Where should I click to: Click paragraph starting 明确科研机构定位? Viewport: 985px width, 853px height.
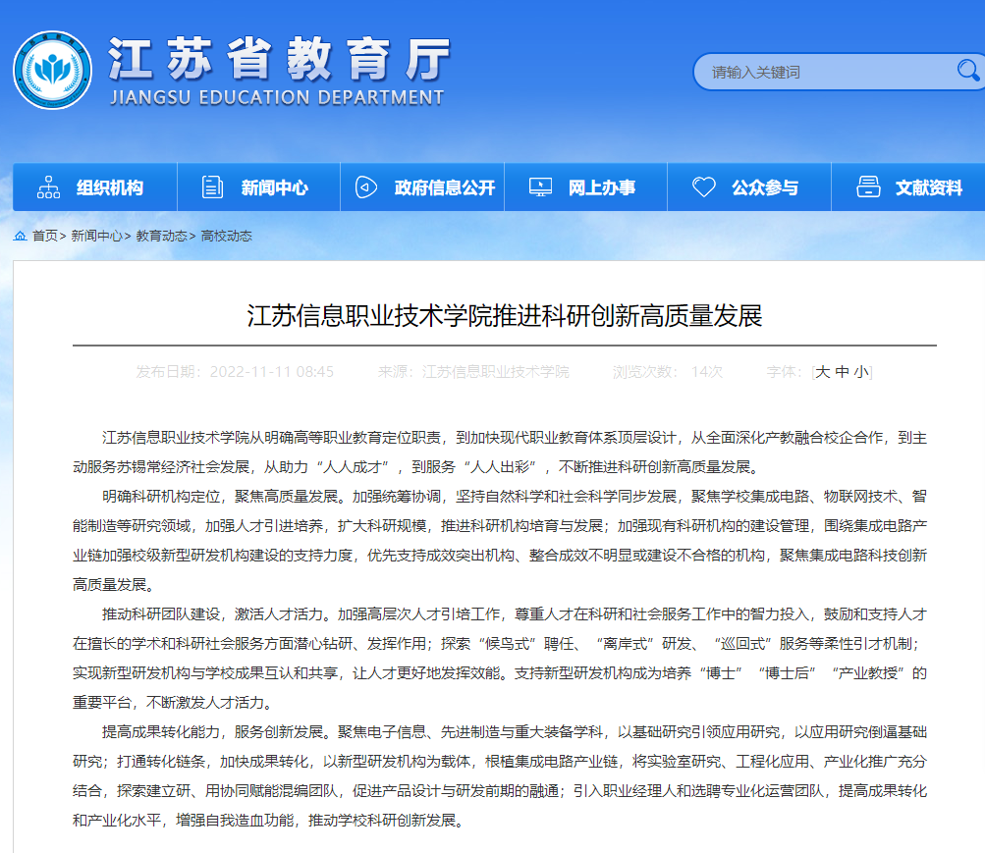point(500,541)
